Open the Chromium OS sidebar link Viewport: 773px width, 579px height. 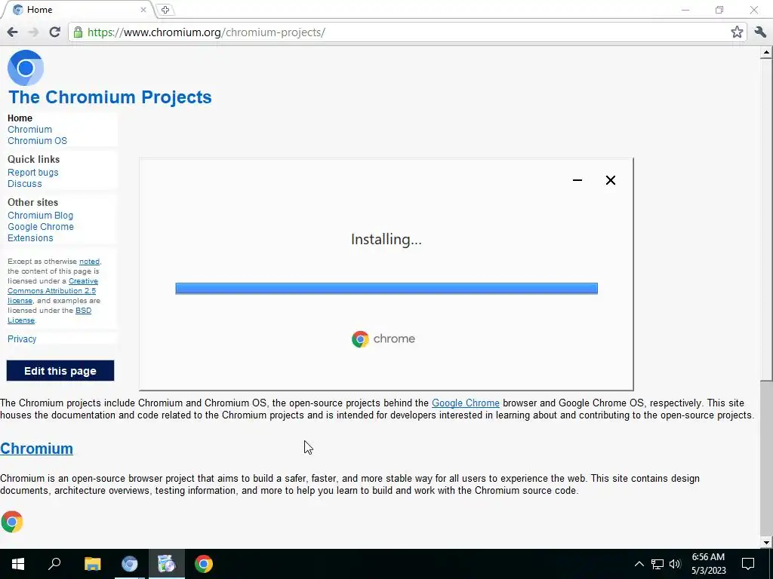pyautogui.click(x=37, y=141)
